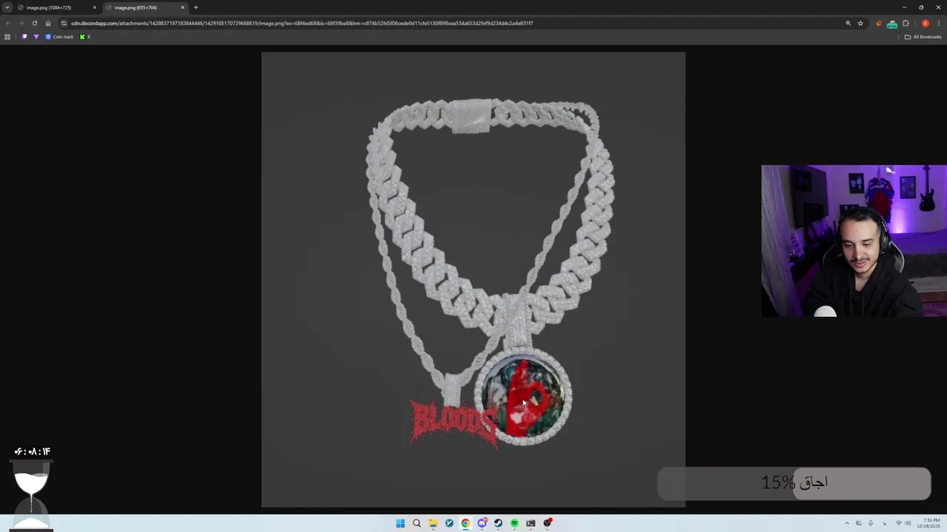947x532 pixels.
Task: Select the image.png (655×704) tab
Action: coord(144,7)
